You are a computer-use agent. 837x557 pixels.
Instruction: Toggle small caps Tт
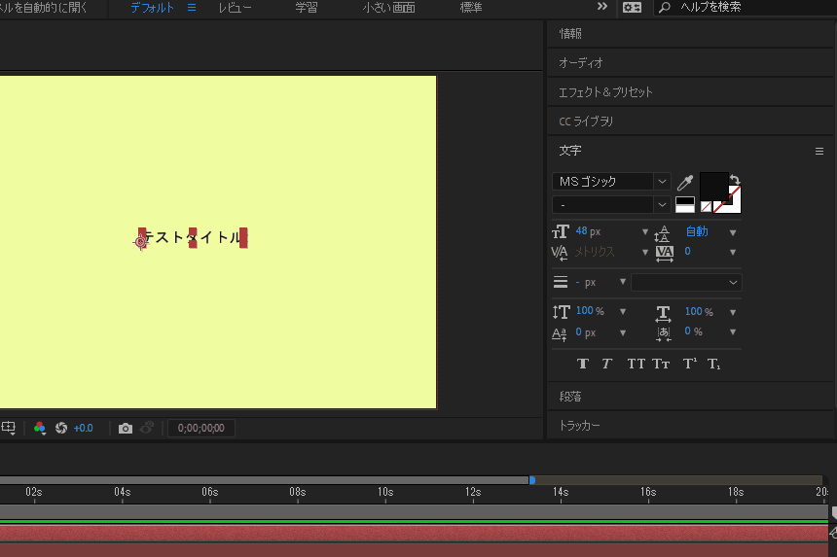[x=661, y=364]
